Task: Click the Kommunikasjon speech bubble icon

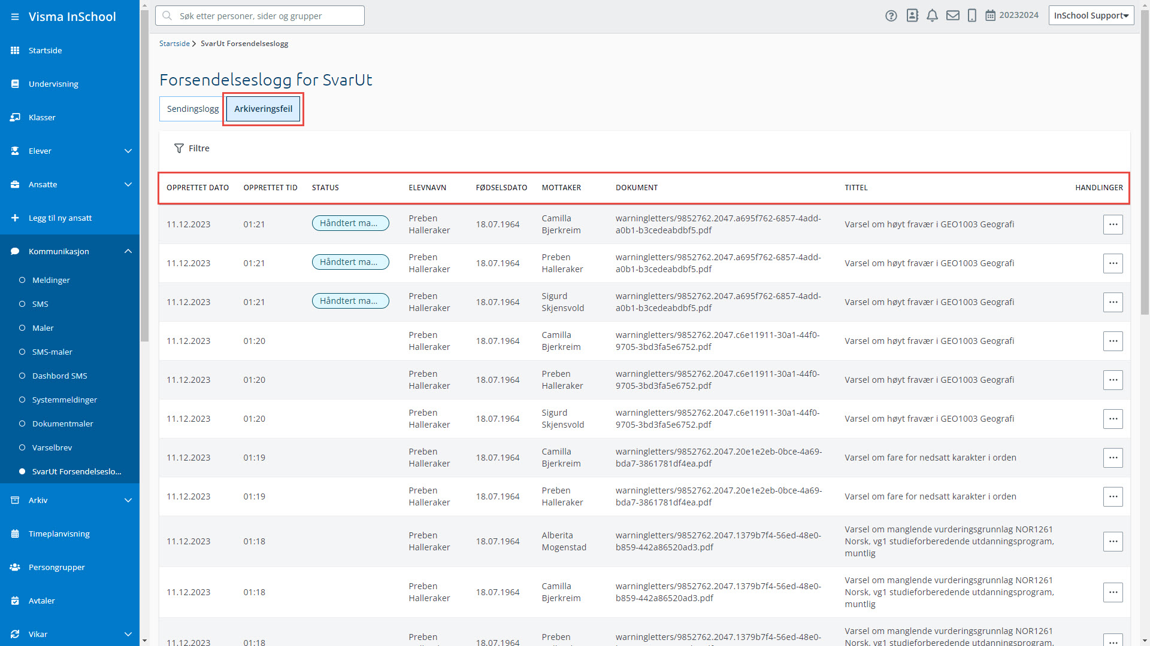Action: click(15, 251)
